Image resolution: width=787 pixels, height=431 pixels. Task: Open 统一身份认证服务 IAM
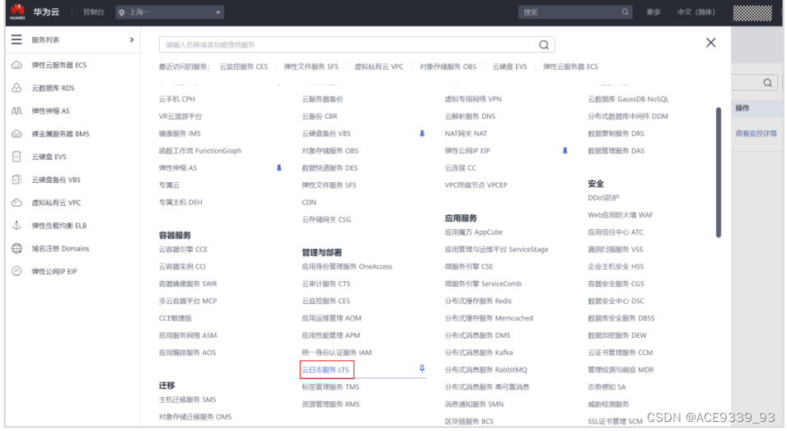(x=337, y=353)
